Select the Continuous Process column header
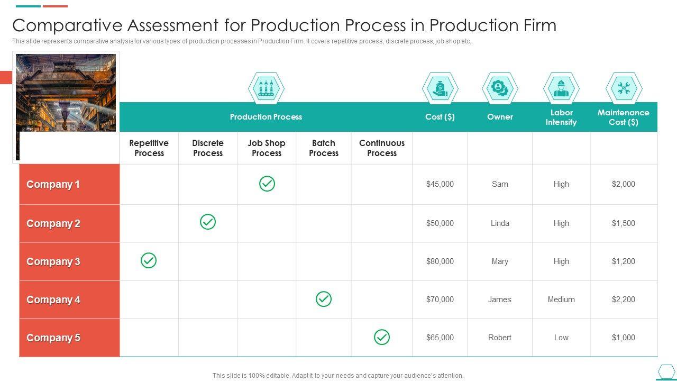This screenshot has width=677, height=381. tap(382, 148)
